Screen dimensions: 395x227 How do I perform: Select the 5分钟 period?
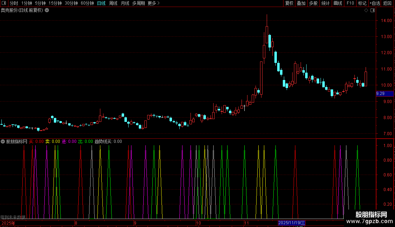pos(40,3)
